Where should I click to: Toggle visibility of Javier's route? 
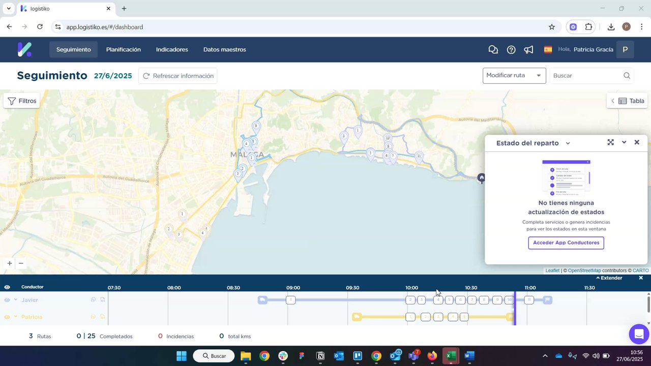coord(7,300)
